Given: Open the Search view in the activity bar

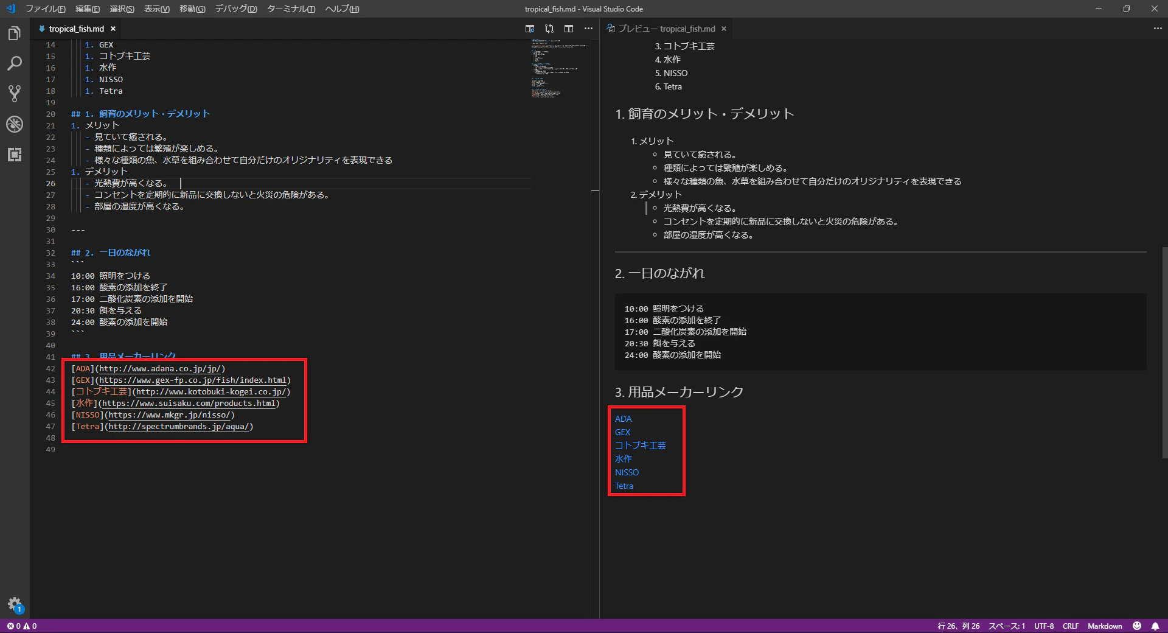Looking at the screenshot, I should (x=15, y=63).
